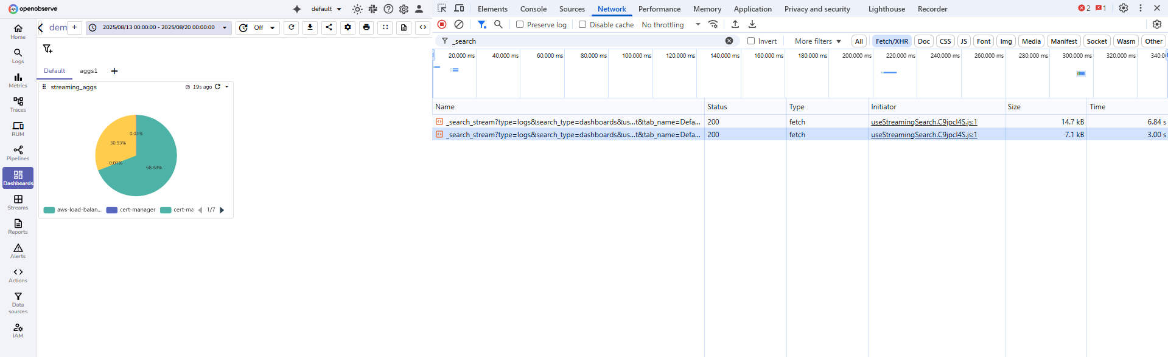The height and width of the screenshot is (357, 1168).
Task: Tick the Invert filter checkbox
Action: (x=751, y=41)
